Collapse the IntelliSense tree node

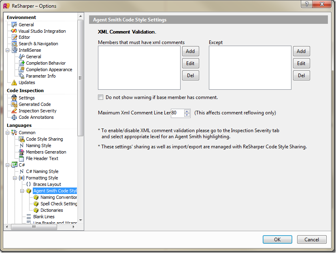click(x=8, y=50)
